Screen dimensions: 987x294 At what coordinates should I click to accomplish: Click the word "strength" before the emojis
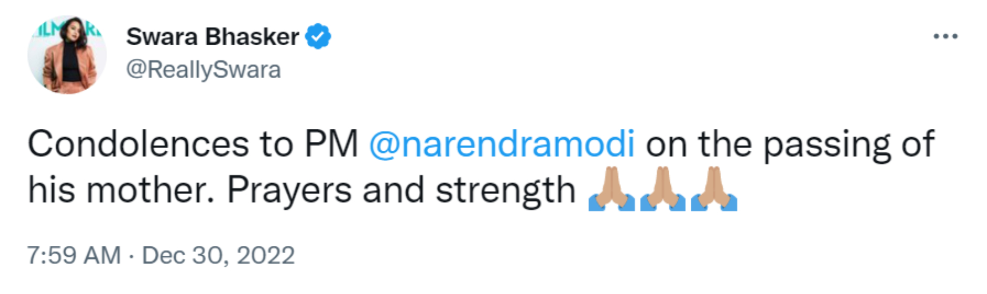point(505,191)
